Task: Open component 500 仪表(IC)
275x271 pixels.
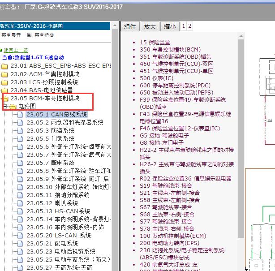Action: click(x=156, y=78)
